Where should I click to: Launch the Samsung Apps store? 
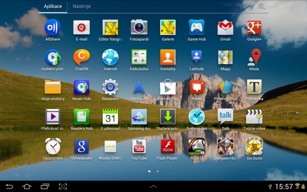tap(139, 116)
